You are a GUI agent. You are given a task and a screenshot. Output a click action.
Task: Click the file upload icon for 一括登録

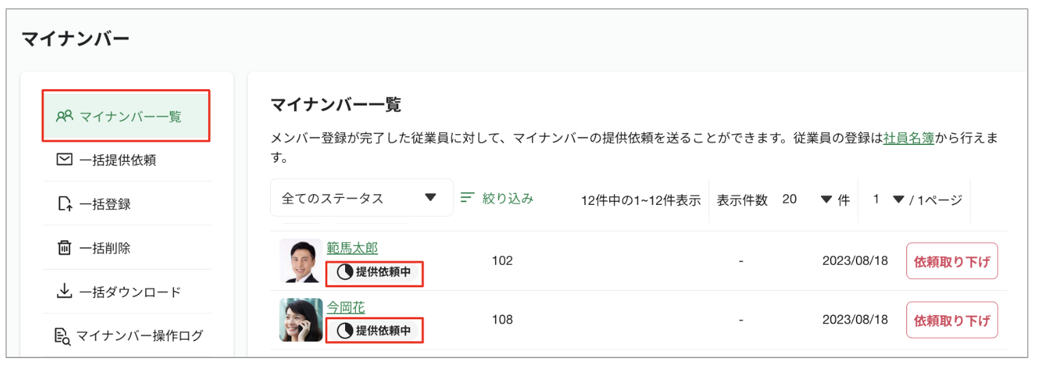(x=64, y=204)
